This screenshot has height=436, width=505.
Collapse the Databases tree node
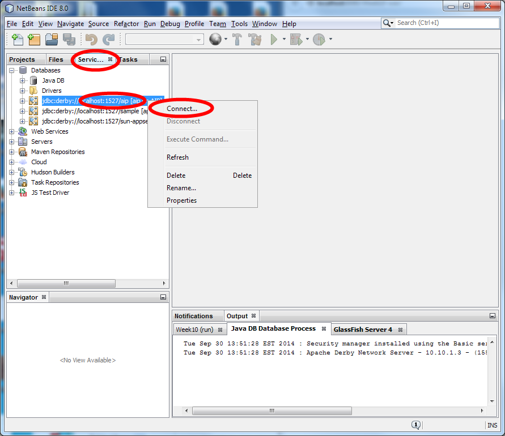12,70
